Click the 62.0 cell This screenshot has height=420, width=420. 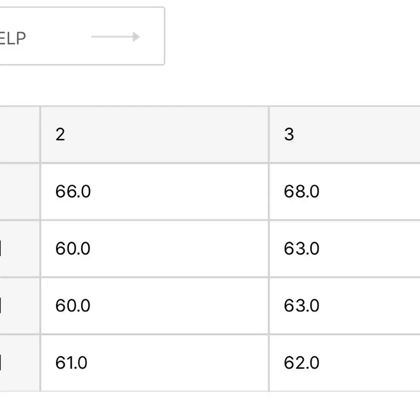[x=345, y=363]
